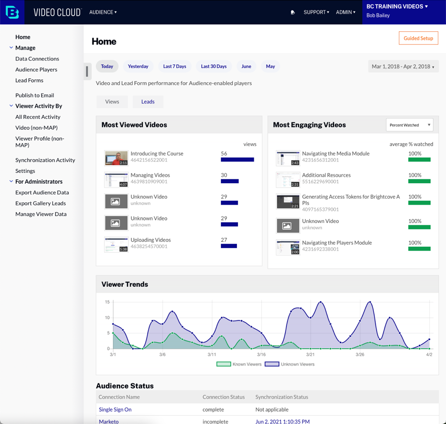This screenshot has height=424, width=446.
Task: Open the notifications megaphone icon
Action: [x=293, y=12]
